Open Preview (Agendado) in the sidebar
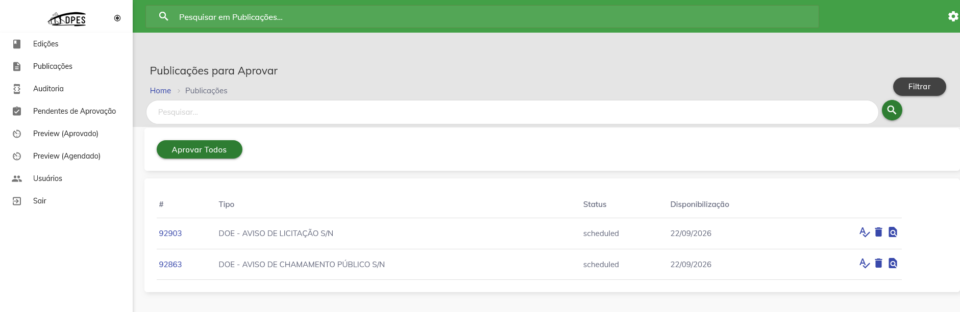The width and height of the screenshot is (960, 312). pyautogui.click(x=66, y=156)
